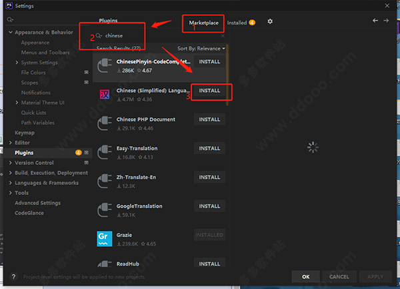Select Plugins in the settings tree
This screenshot has height=289, width=400.
24,153
